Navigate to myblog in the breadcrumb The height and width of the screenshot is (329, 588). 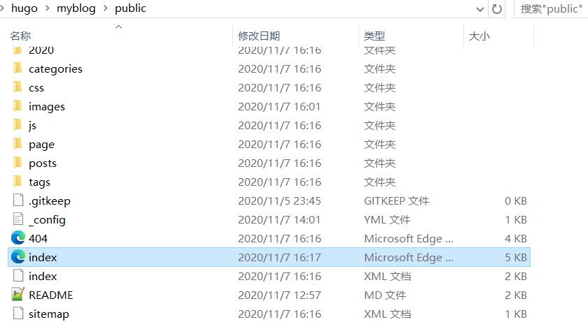pyautogui.click(x=76, y=8)
